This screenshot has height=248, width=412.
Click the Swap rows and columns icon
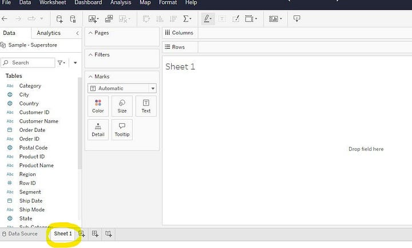[x=146, y=19]
